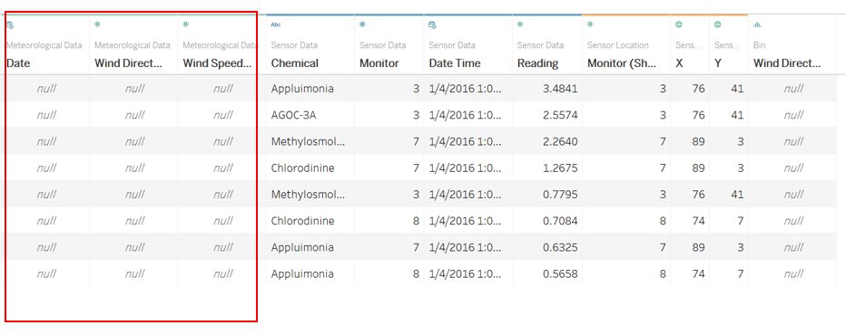Viewport: 846px width, 335px height.
Task: Click the number type icon above Monitor column
Action: 362,24
